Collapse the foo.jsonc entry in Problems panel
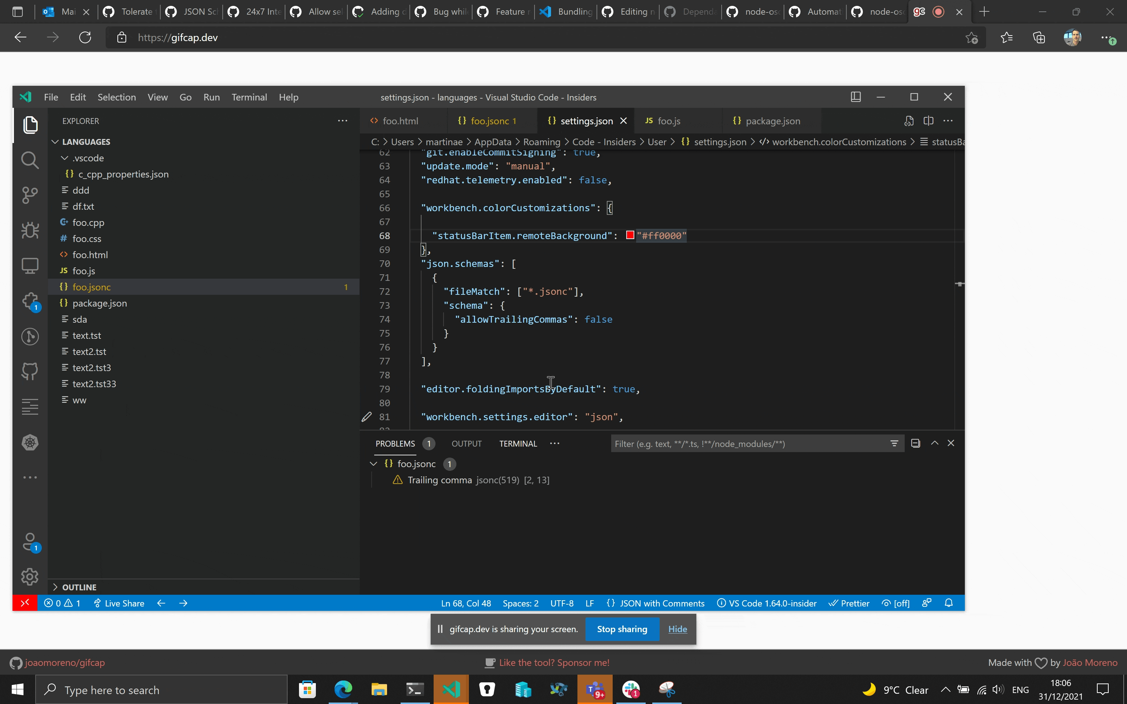Screen dimensions: 1127x704 (x=374, y=464)
